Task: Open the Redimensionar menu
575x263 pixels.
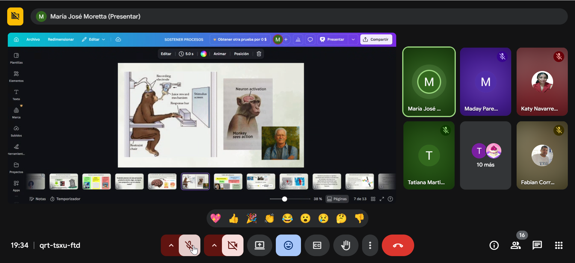Action: point(61,40)
